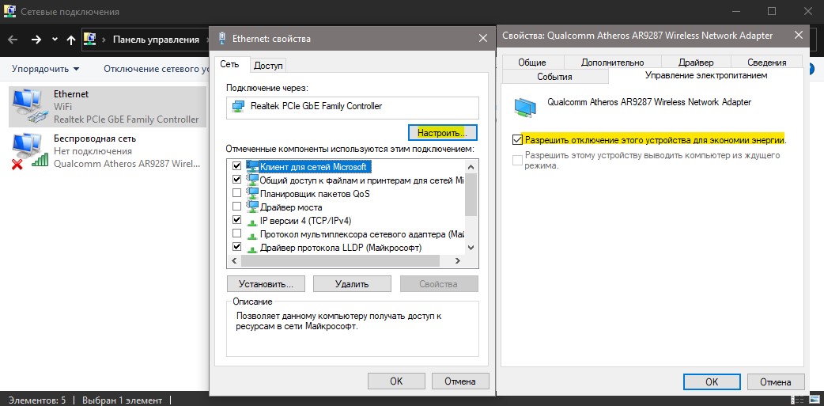Click the Realtek controller icon in connection field
This screenshot has width=824, height=406.
coord(239,106)
